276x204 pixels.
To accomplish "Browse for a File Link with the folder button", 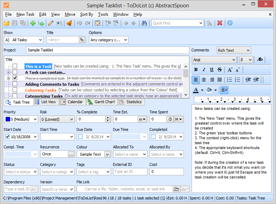I will (x=177, y=189).
